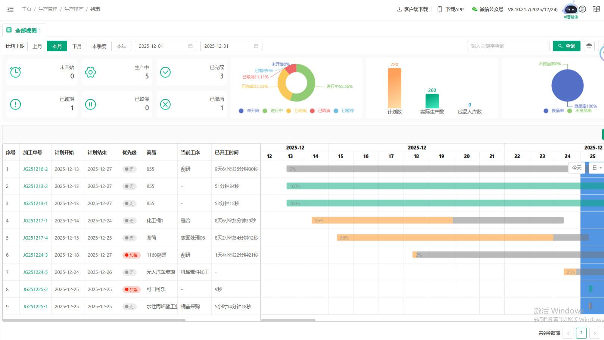The image size is (604, 340).
Task: Open the message list icon
Action: point(583,9)
